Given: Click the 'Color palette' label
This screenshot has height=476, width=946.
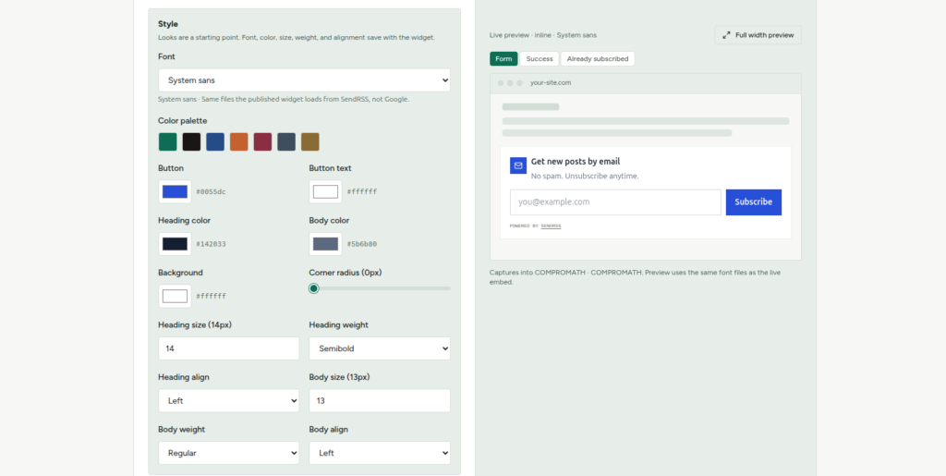Looking at the screenshot, I should click(x=183, y=121).
